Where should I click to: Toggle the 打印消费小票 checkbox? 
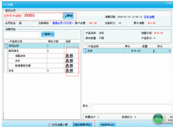(x=50, y=125)
